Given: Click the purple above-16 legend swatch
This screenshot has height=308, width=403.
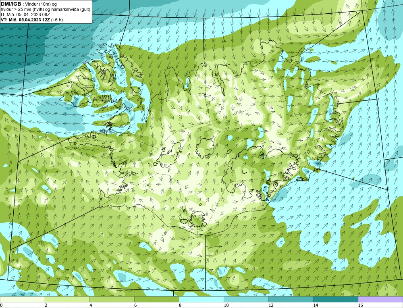Looking at the screenshot, I should point(380,299).
